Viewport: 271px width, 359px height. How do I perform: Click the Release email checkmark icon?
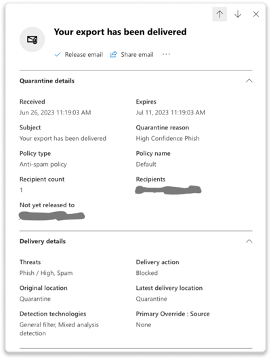coord(58,54)
